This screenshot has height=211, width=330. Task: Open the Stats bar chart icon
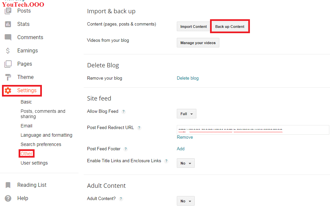point(8,24)
